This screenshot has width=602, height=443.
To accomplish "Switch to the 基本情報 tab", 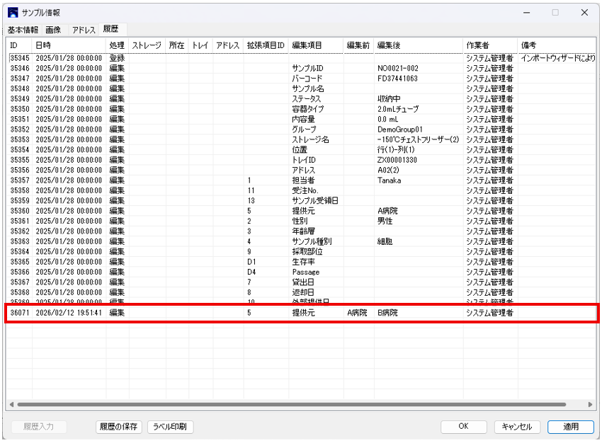I will 24,30.
